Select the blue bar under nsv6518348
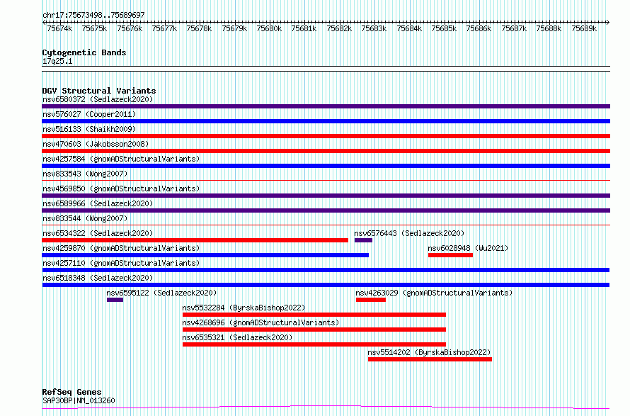Image resolution: width=630 pixels, height=416 pixels. point(326,285)
